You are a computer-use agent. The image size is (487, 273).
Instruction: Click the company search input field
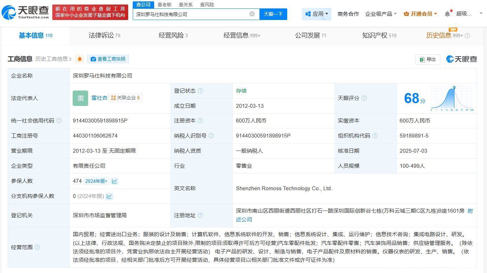pos(191,14)
